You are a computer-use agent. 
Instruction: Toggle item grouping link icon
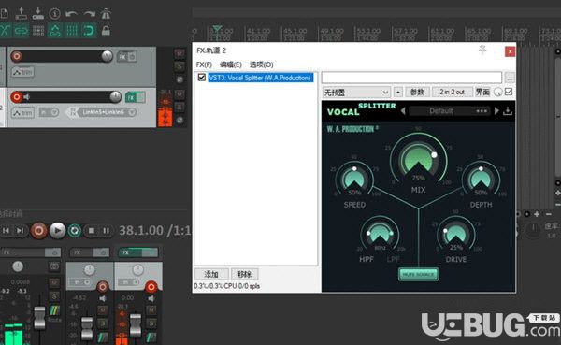pos(22,31)
